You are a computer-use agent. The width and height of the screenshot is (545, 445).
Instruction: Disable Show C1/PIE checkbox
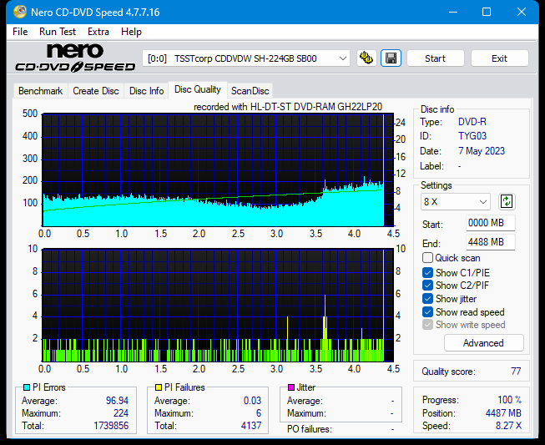point(428,272)
